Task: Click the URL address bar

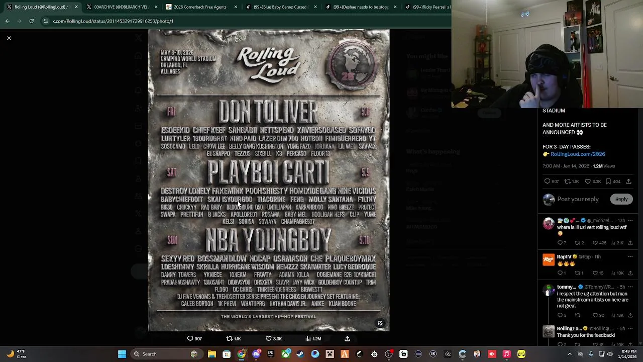Action: pos(246,21)
